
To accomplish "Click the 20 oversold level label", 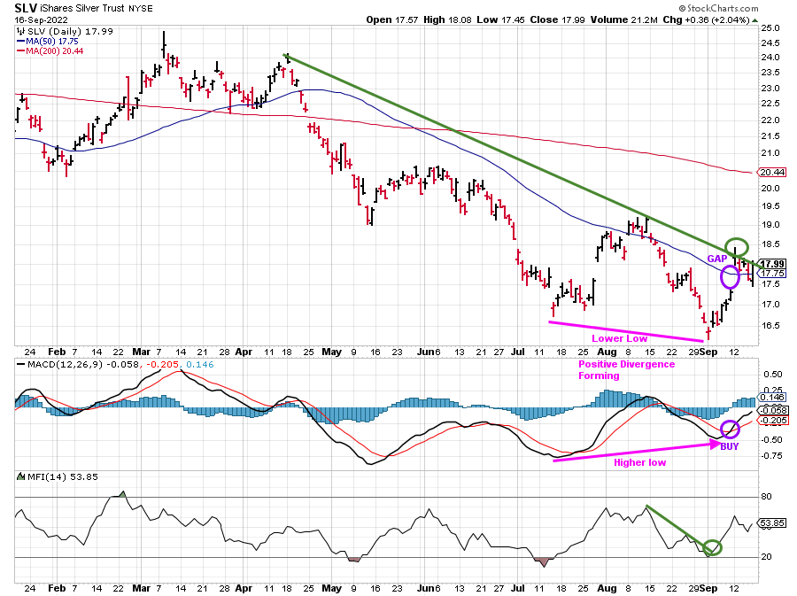I will click(x=767, y=557).
